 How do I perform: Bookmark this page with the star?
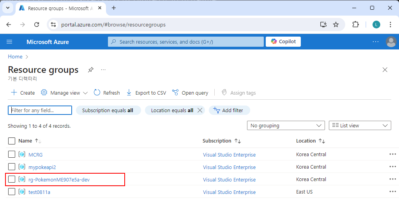coord(336,25)
